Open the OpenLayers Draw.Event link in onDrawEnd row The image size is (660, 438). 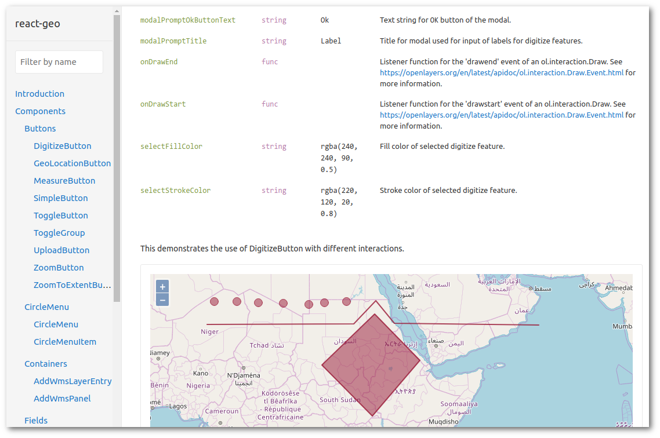[502, 73]
